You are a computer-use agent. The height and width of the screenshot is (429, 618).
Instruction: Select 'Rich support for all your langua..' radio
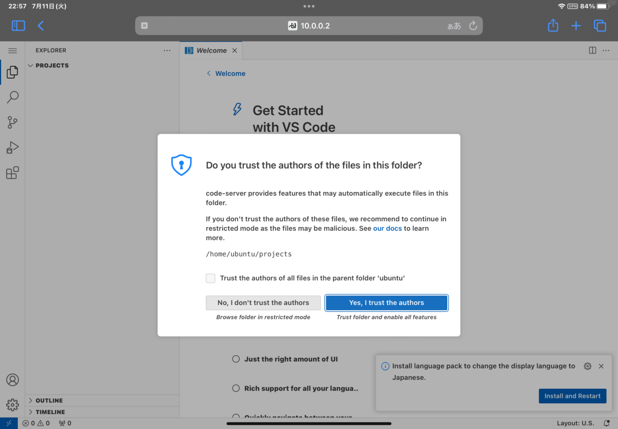tap(236, 388)
